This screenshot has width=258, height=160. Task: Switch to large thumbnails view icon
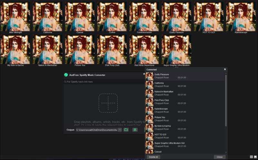pos(255,157)
